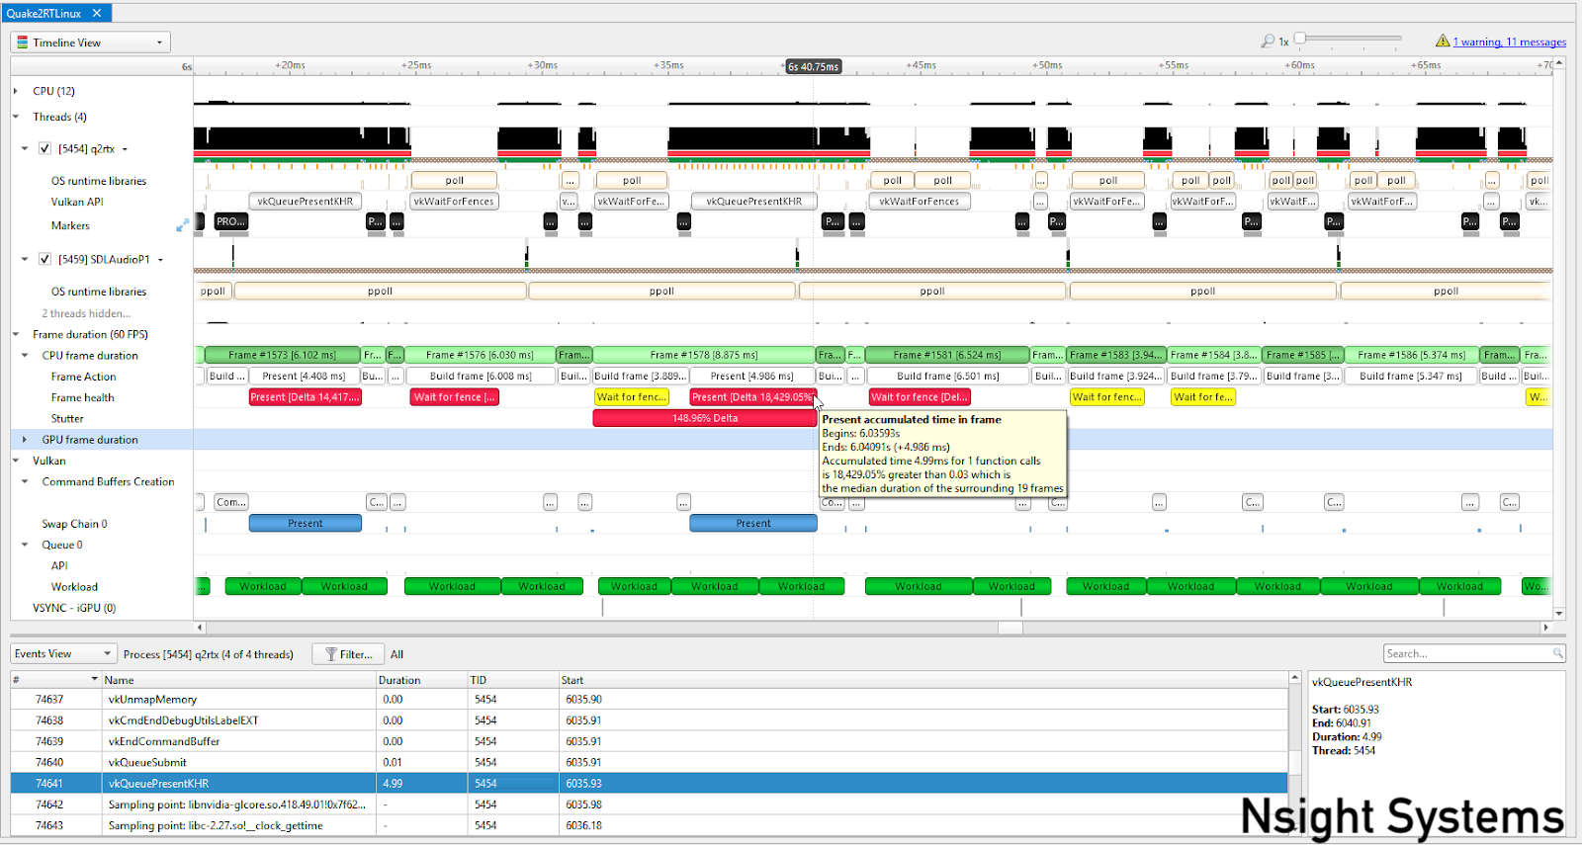Open the 1 warning, 11 messages link

click(1509, 42)
